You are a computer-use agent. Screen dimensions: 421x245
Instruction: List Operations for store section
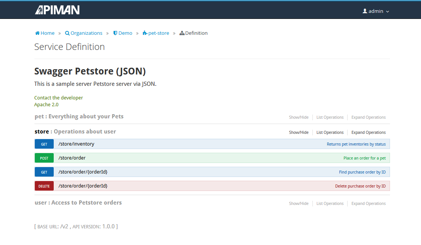(330, 132)
